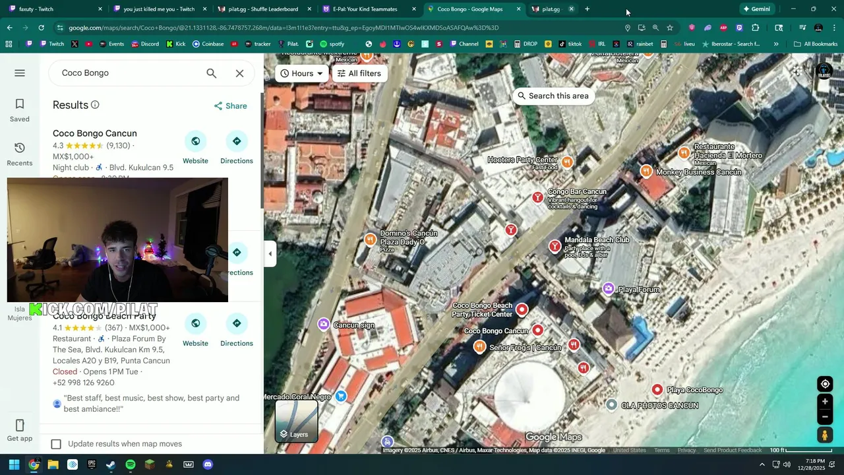Open All filters panel
Screen dimensions: 844x475
359,73
